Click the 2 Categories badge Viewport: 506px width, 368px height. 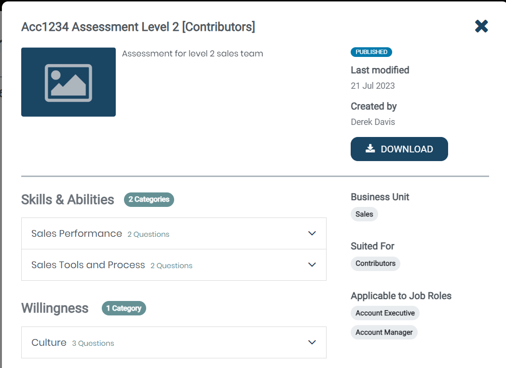149,200
